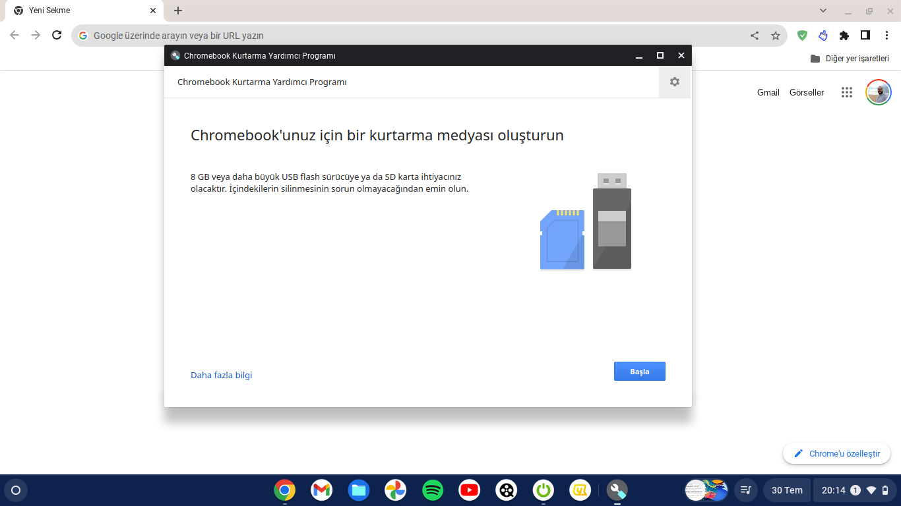This screenshot has height=506, width=901.
Task: Expand the tab search chevron in Chrome
Action: click(x=823, y=11)
